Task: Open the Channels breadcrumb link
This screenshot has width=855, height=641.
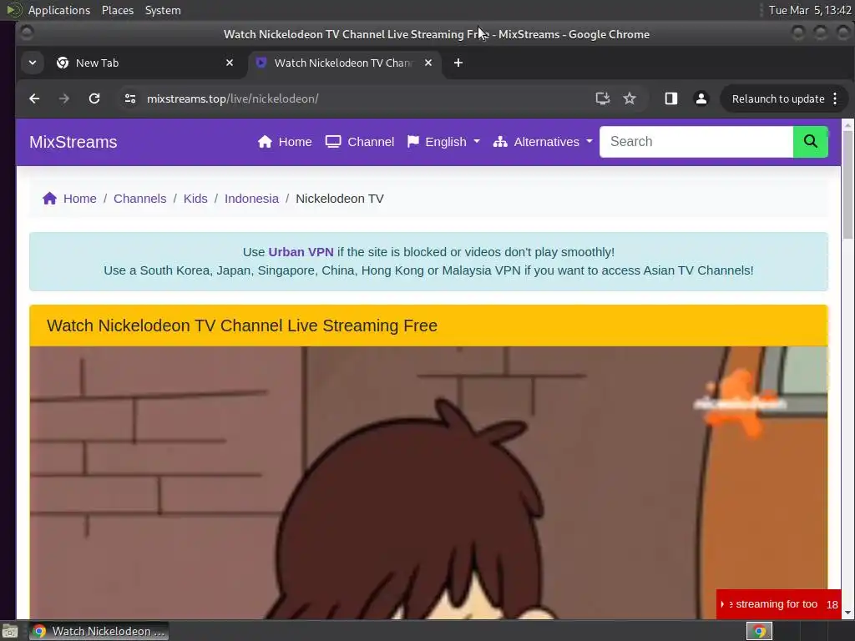Action: [x=139, y=199]
